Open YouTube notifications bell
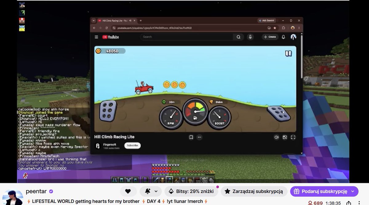Screen dimensions: 369x205 (284, 37)
